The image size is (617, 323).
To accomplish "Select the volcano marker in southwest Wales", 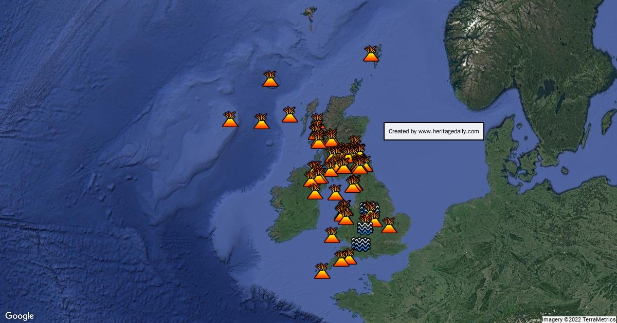I will [x=332, y=235].
